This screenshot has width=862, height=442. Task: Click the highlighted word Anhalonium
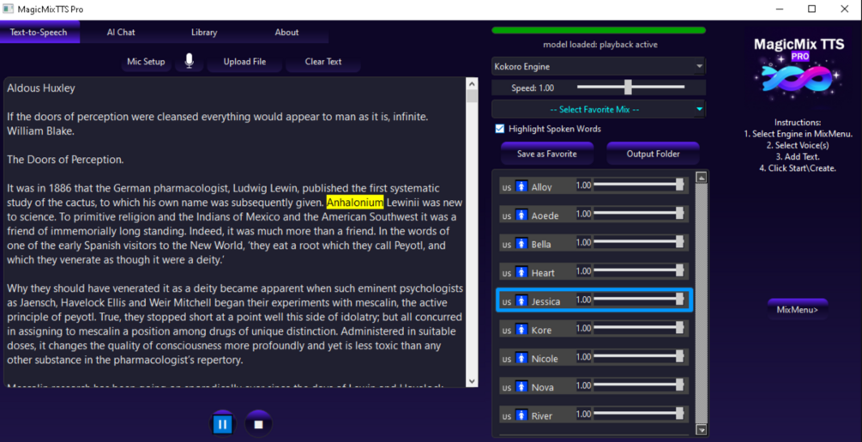[x=354, y=203]
